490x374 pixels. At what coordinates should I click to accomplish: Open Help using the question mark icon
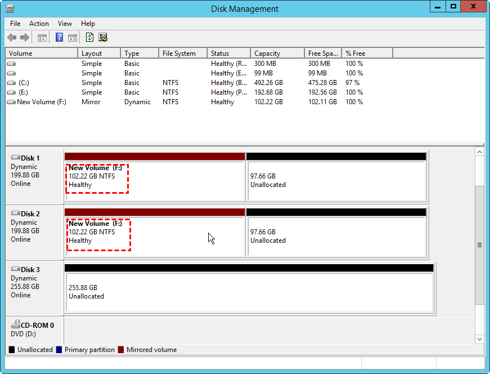click(x=59, y=37)
